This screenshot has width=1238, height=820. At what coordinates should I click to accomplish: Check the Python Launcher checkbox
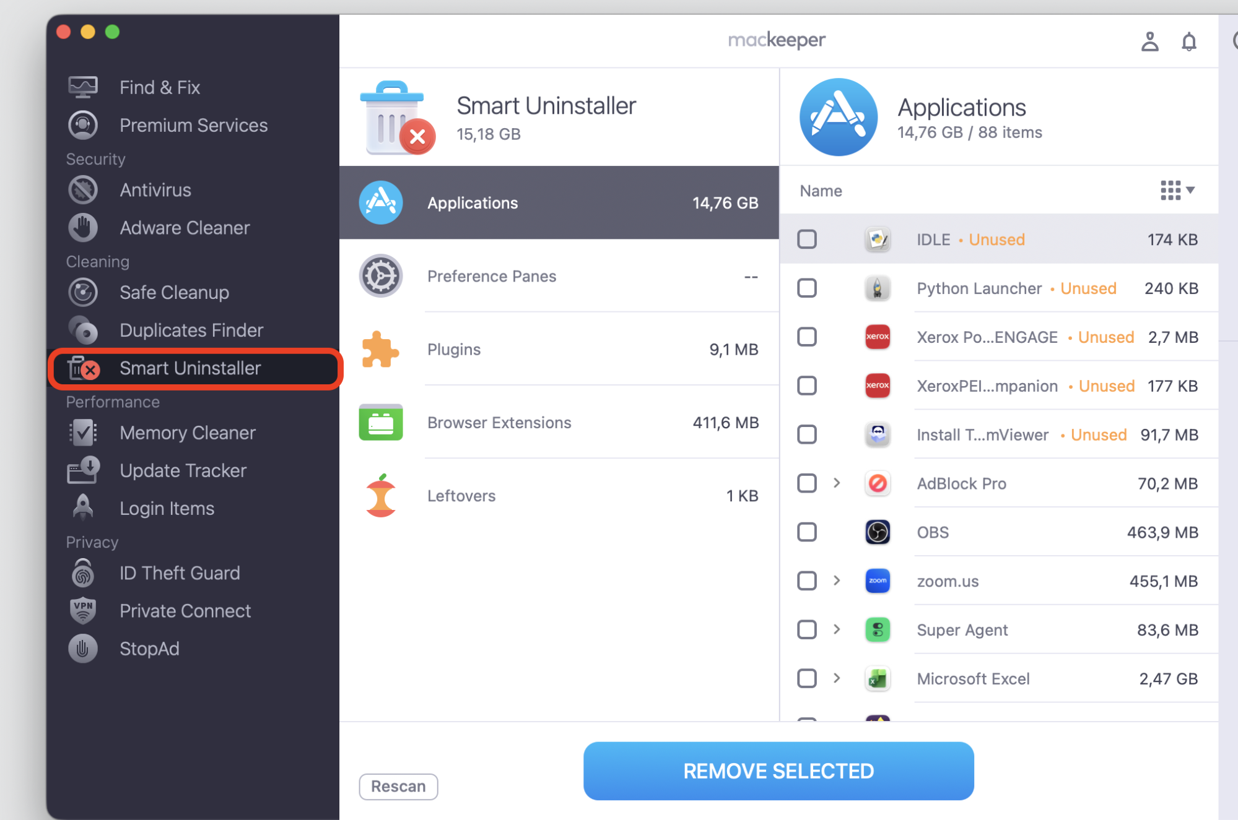pyautogui.click(x=807, y=288)
